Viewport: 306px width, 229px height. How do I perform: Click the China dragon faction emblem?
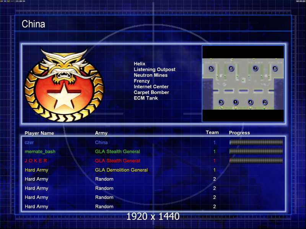[64, 85]
